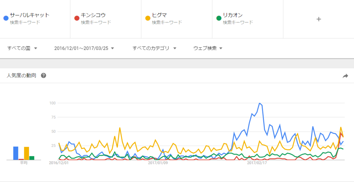Open the ウェブ検索 search type dropdown

tap(208, 48)
